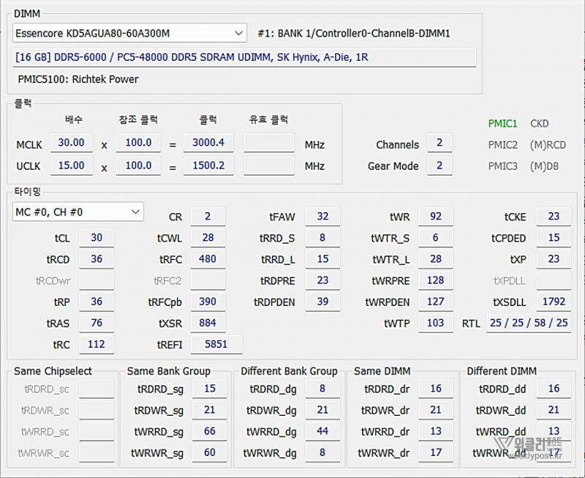Click the tRDRD_sg value field
585x478 pixels.
coord(210,389)
